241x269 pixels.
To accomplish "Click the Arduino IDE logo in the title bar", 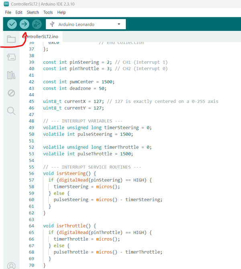I will click(6, 4).
